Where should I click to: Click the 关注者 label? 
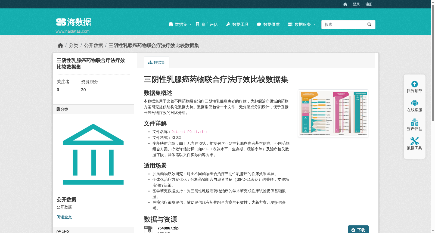click(x=63, y=82)
